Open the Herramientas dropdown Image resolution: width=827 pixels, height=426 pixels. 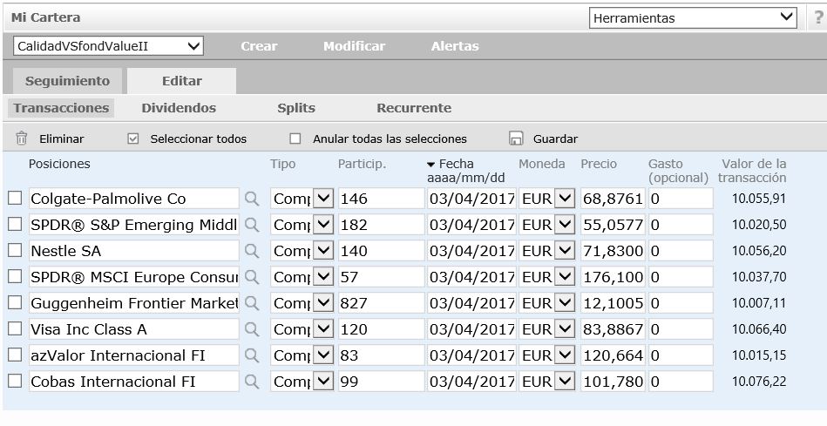point(693,17)
